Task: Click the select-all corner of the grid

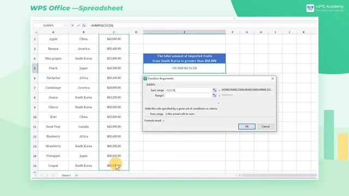Action: coord(35,32)
